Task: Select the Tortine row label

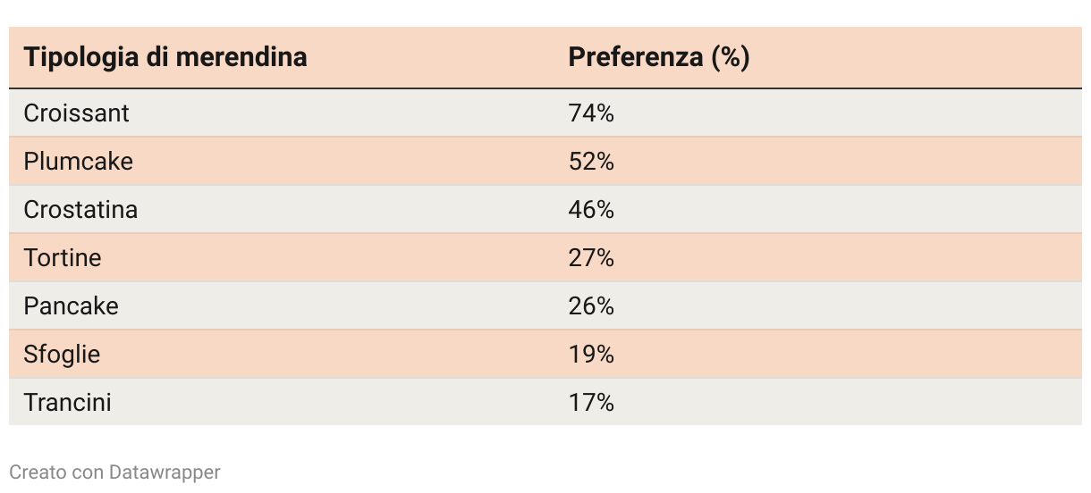Action: click(63, 258)
